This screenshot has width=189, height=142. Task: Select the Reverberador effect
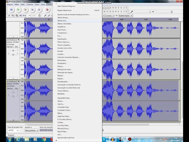(77, 82)
